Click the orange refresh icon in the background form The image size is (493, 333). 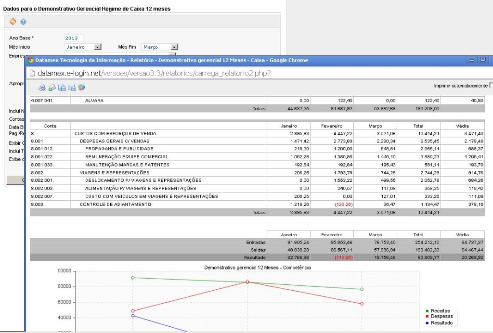coord(13,21)
